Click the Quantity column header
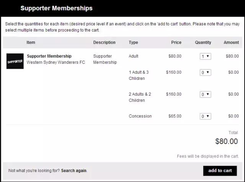 tap(203, 43)
